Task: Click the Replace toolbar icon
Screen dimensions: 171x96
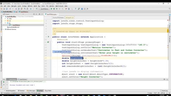Action: coord(28,9)
